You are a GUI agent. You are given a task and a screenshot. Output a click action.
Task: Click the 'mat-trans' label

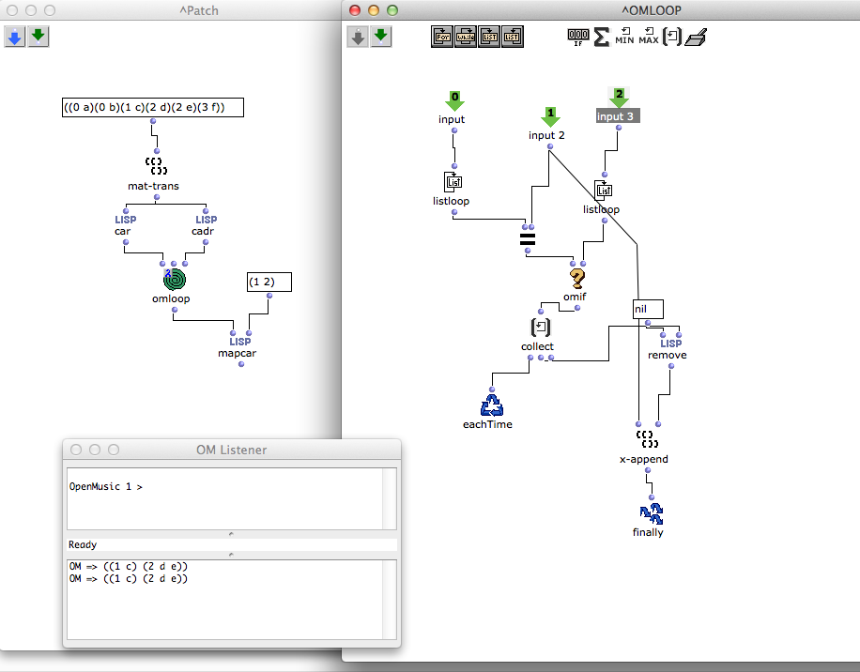pos(153,186)
